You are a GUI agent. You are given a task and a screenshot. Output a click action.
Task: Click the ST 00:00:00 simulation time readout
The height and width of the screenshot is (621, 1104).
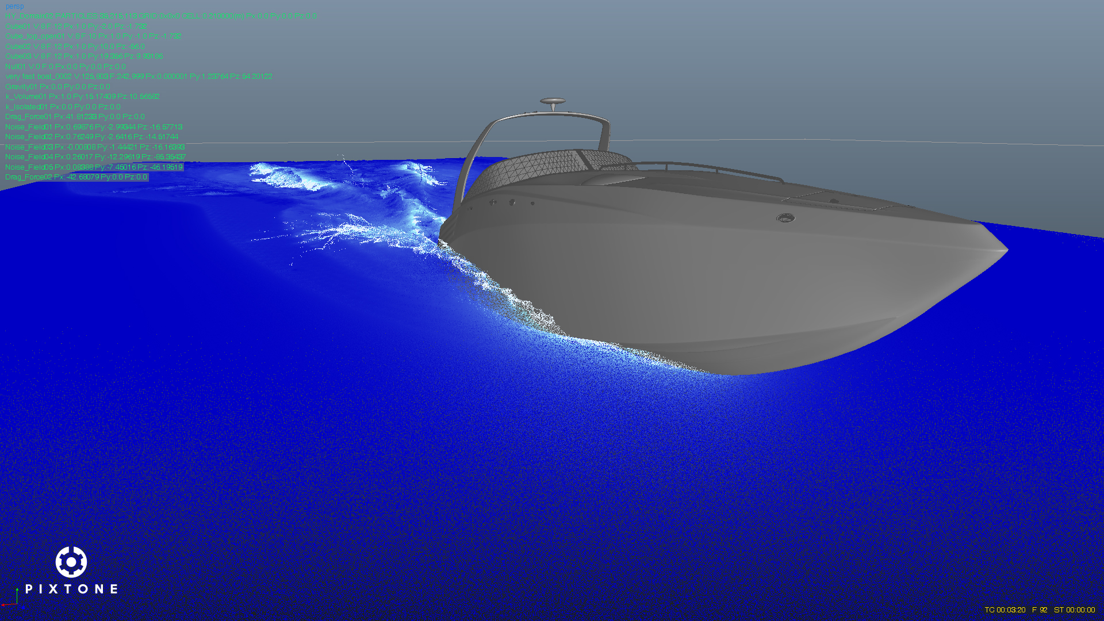(1074, 610)
